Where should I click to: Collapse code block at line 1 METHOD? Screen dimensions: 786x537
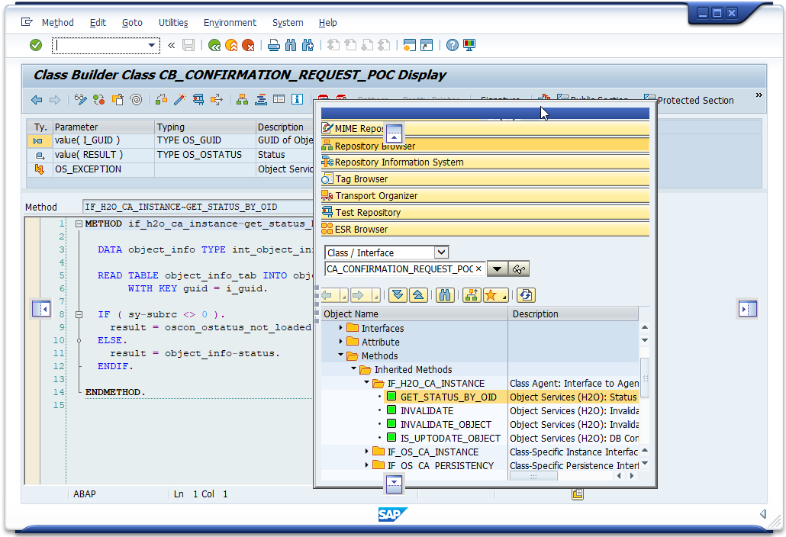(x=79, y=224)
